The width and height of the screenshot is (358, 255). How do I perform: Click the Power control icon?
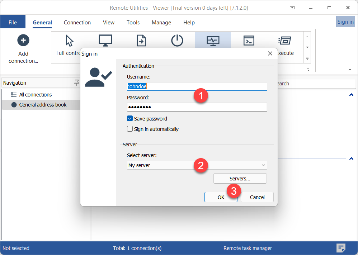point(177,41)
